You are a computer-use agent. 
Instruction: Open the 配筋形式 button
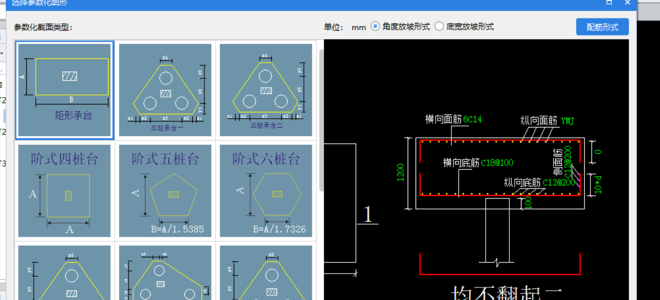602,27
